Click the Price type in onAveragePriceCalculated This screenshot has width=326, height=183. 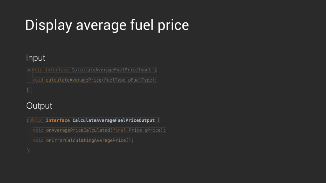pyautogui.click(x=135, y=130)
